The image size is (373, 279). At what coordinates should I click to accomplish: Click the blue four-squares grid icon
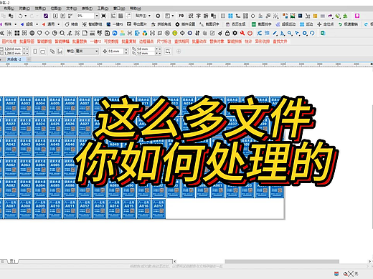[x=230, y=16]
